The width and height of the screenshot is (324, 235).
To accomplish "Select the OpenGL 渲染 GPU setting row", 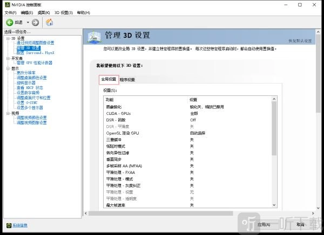I will [x=123, y=133].
